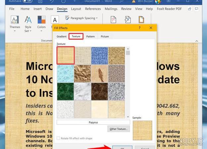Switch to the Pattern tab
The width and height of the screenshot is (207, 149).
click(x=90, y=37)
